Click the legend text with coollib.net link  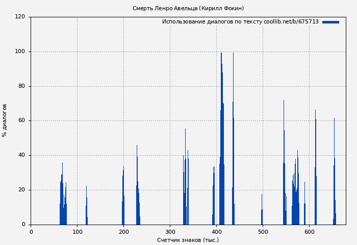coord(240,22)
